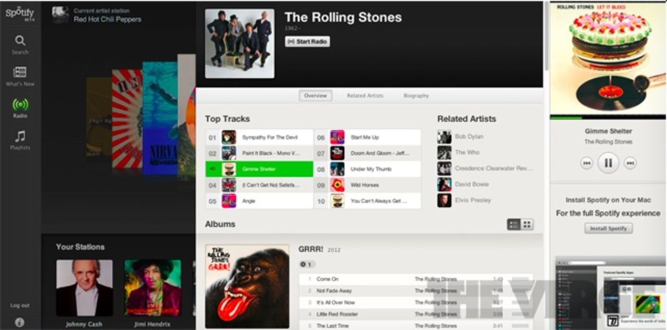Click the Install Spotify button
Image resolution: width=667 pixels, height=330 pixels.
(x=608, y=228)
